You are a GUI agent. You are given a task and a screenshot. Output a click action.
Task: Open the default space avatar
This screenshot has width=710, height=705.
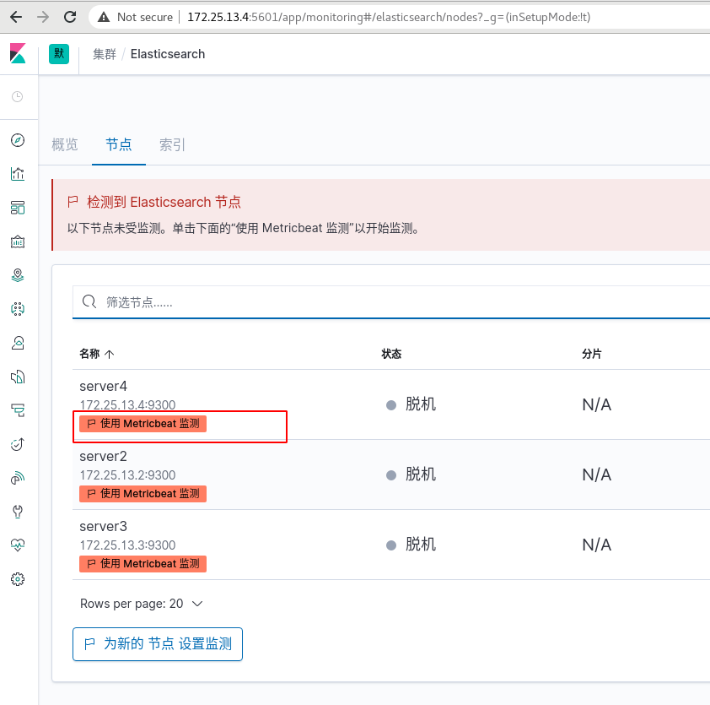click(x=59, y=54)
